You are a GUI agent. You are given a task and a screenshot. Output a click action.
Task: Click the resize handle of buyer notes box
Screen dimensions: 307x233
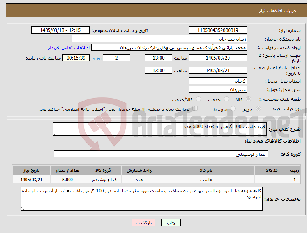pos(23,209)
